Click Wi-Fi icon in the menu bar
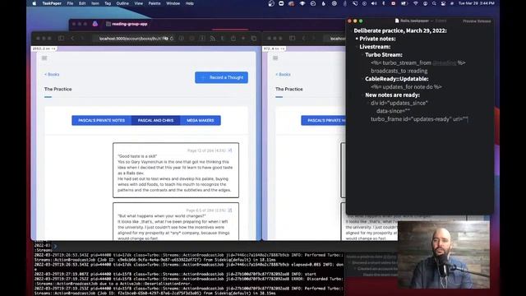Screen dimensions: 526x296 coord(416,3)
